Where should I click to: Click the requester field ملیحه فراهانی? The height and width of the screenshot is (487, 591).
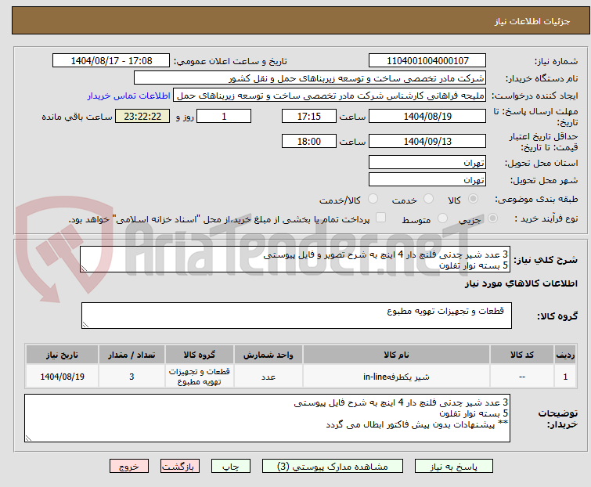tap(330, 96)
